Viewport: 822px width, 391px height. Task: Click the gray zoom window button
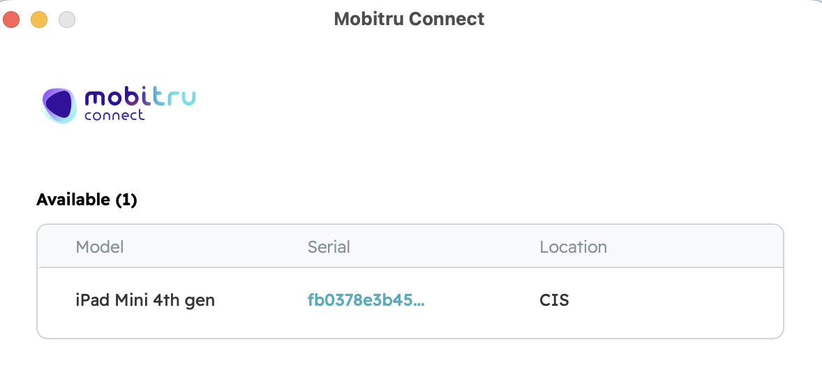click(67, 20)
